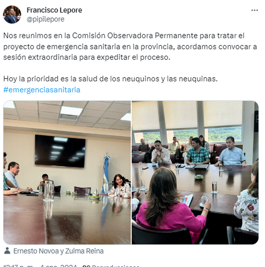Viewport: 265px width, 267px height.
Task: Click the man in light blue shirt, right photo
Action: coord(232,152)
